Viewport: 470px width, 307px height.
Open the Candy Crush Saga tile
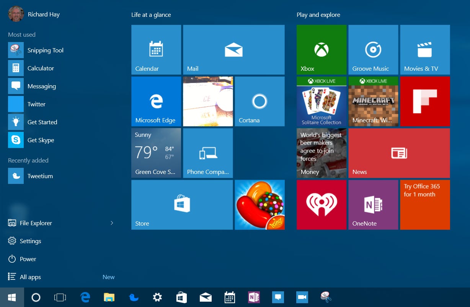pyautogui.click(x=259, y=205)
